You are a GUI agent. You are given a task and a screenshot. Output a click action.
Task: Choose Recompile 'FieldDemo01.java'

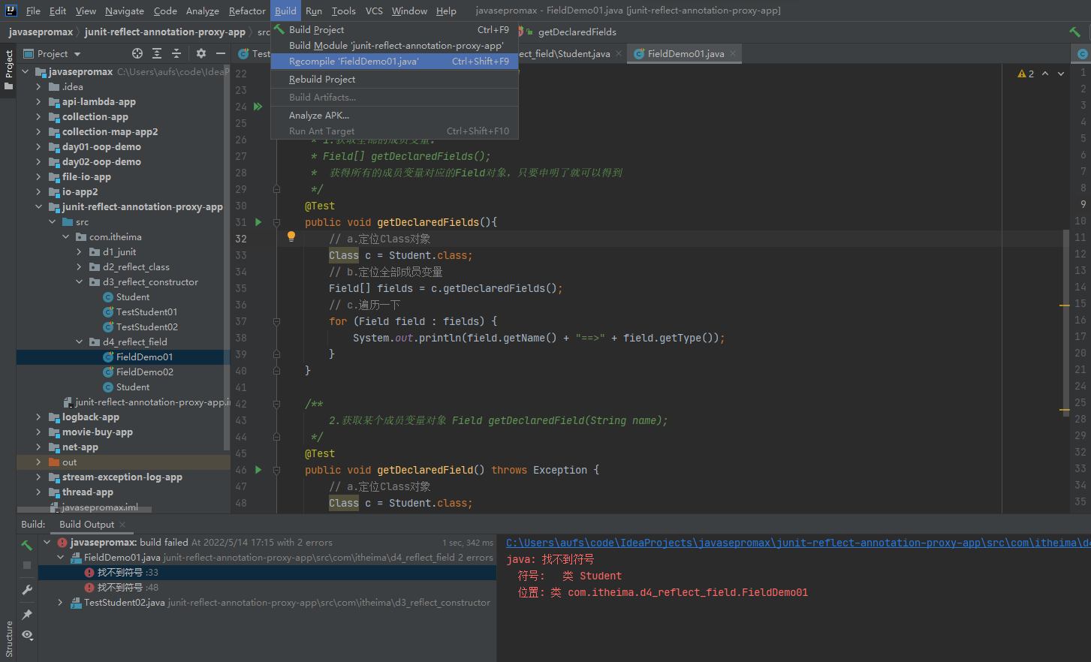pyautogui.click(x=394, y=61)
